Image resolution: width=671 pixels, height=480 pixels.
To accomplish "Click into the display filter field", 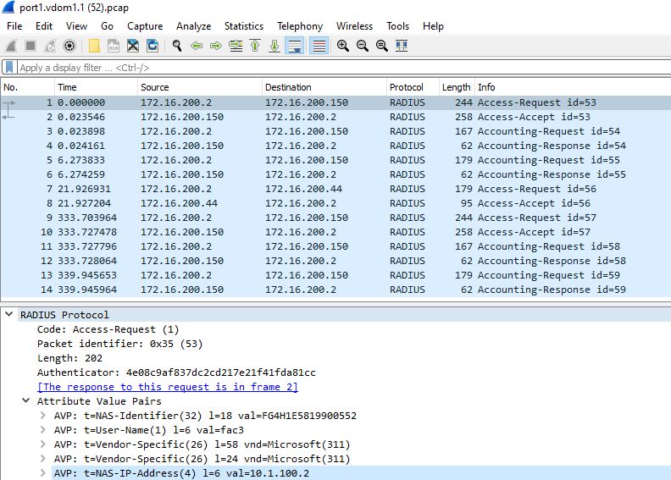I will coord(339,68).
